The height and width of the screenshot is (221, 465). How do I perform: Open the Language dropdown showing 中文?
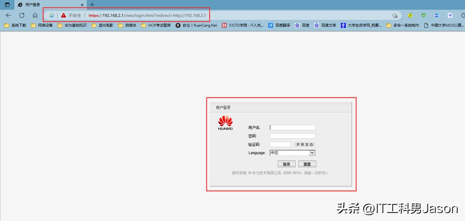click(293, 153)
